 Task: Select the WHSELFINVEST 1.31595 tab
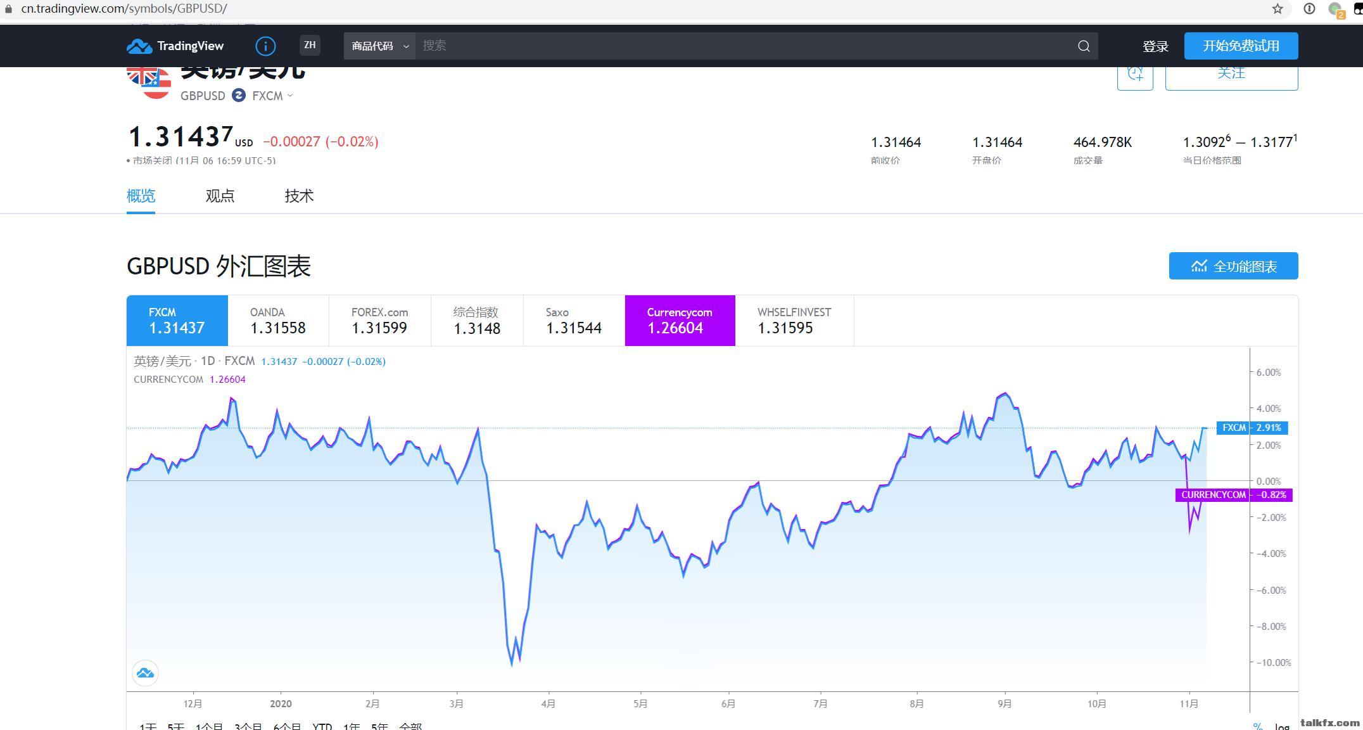click(x=794, y=321)
